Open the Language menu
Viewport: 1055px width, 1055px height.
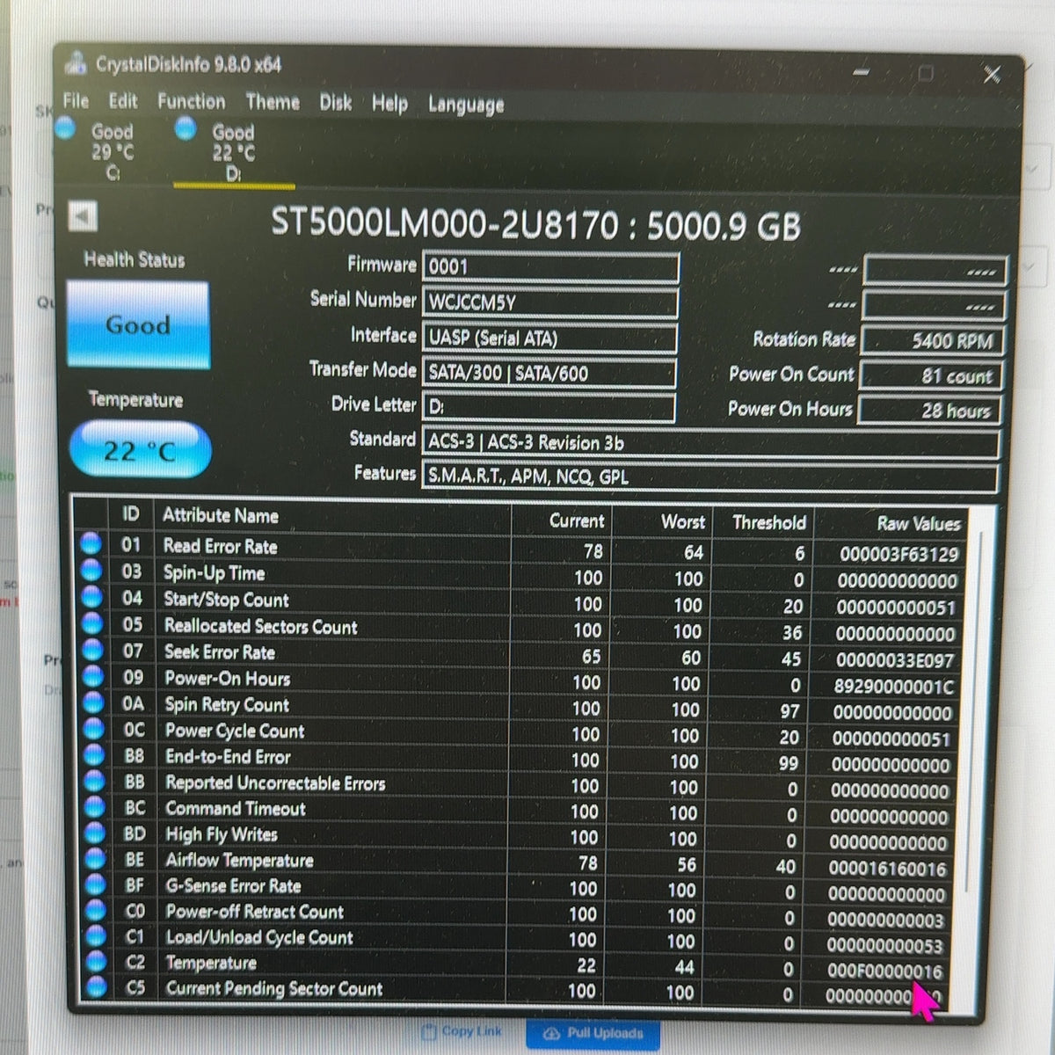tap(466, 105)
